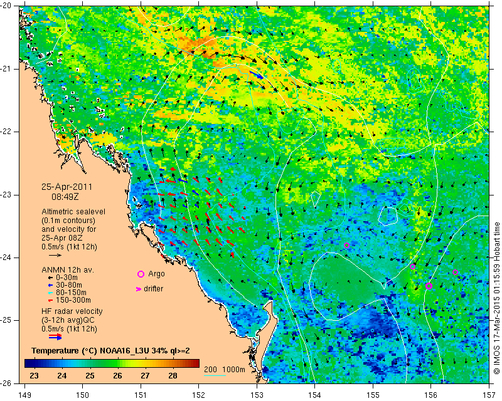
Task: Click the Temperature NOAA16_L3U colorbar title
Action: 111,351
